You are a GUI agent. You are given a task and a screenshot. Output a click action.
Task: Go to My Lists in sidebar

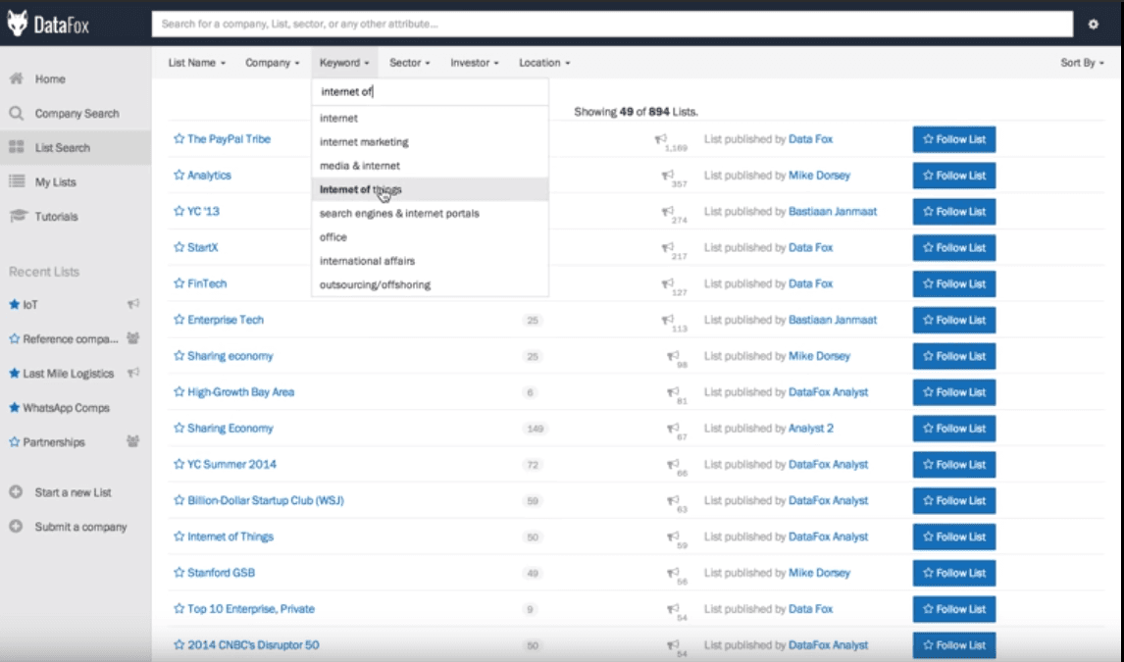pos(55,182)
